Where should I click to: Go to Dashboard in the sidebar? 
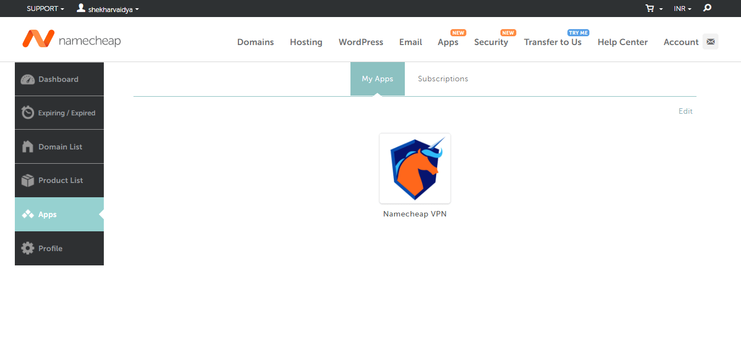click(x=59, y=79)
